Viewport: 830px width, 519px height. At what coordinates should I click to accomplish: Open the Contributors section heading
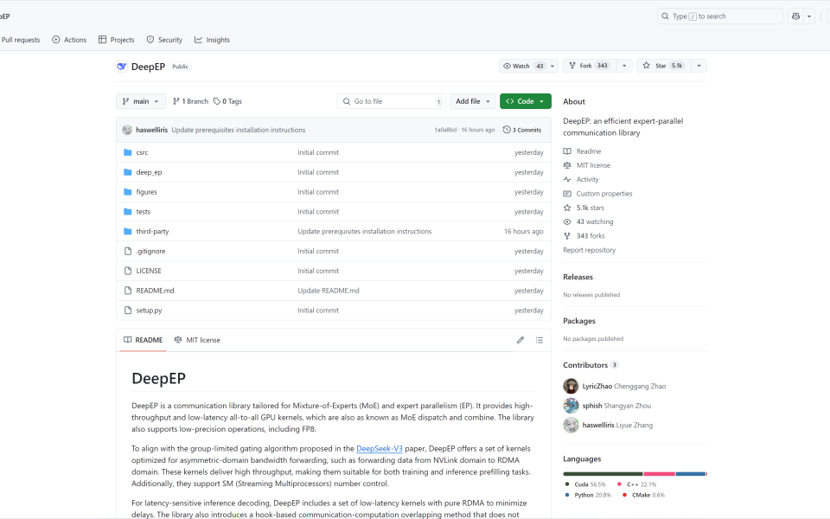(585, 365)
